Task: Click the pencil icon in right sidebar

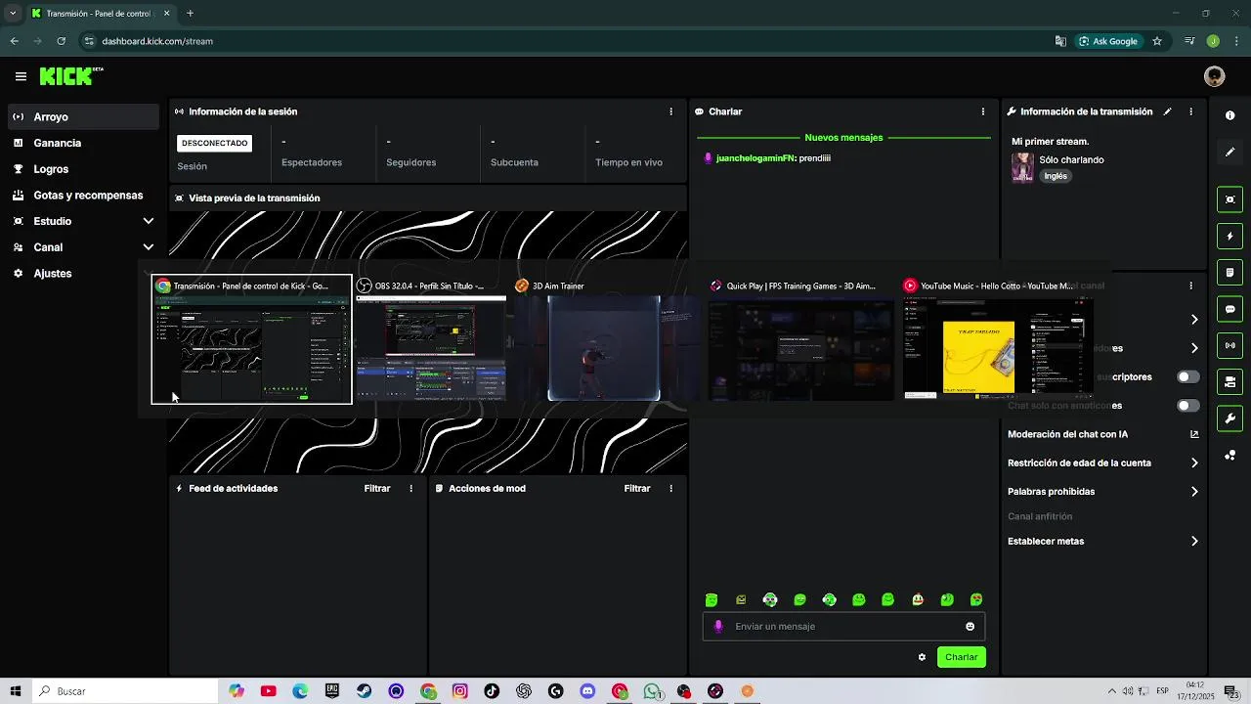Action: click(x=1229, y=152)
